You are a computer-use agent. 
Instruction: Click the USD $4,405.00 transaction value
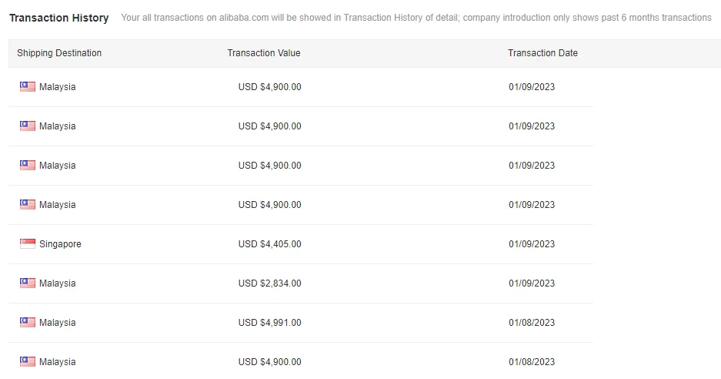269,244
